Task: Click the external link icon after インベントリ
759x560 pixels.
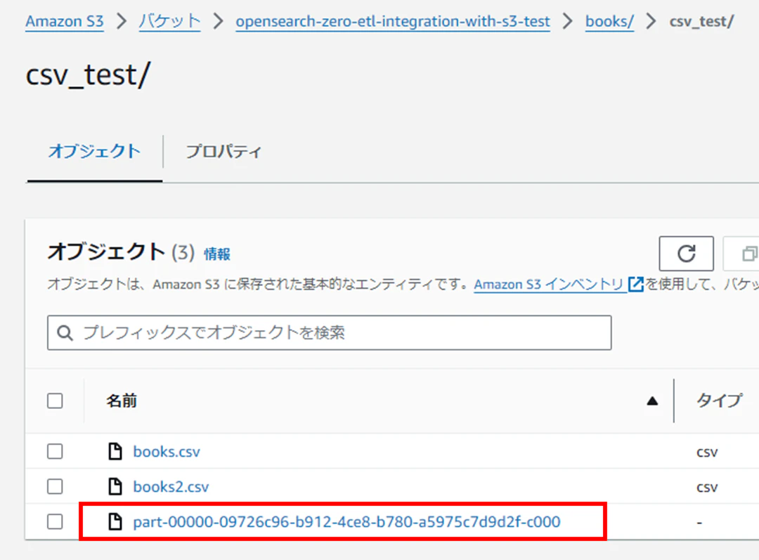Action: 635,284
